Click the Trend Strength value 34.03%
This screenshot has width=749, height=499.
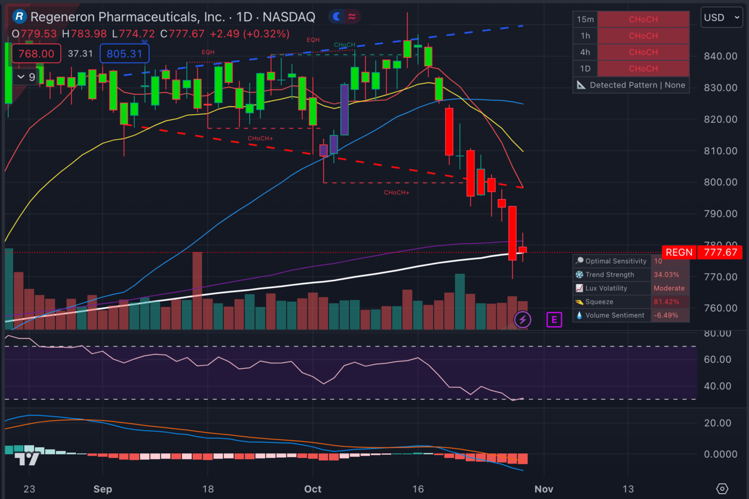[667, 275]
